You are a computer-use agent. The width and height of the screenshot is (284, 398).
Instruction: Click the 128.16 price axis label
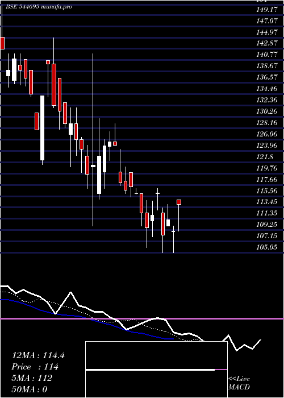(x=267, y=123)
